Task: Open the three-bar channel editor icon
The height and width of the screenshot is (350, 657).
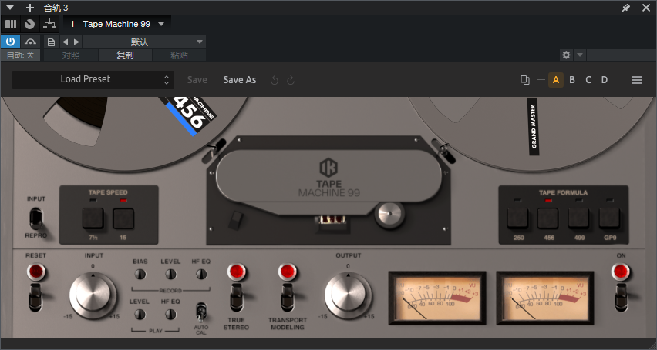Action: click(x=11, y=25)
